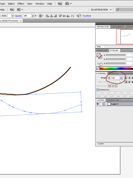Open the Select Similar options dropdown arrow

[80, 16]
